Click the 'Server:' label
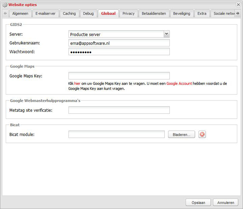243x209 pixels. 16,34
